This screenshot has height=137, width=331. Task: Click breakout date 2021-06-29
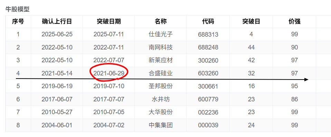coord(109,73)
